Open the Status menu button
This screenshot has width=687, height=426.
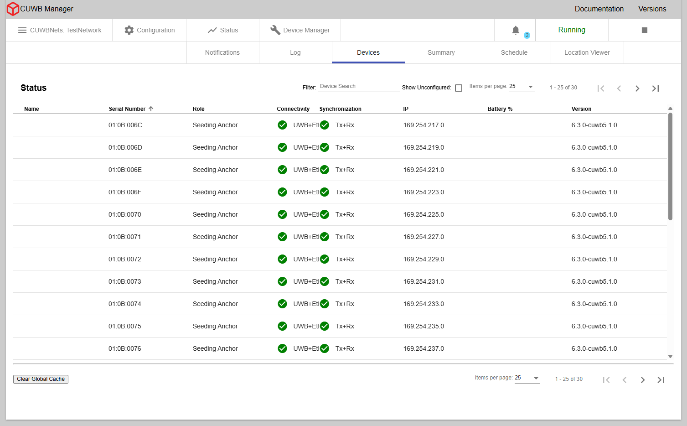222,30
